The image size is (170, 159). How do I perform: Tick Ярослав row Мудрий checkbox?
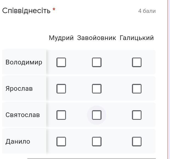61,89
